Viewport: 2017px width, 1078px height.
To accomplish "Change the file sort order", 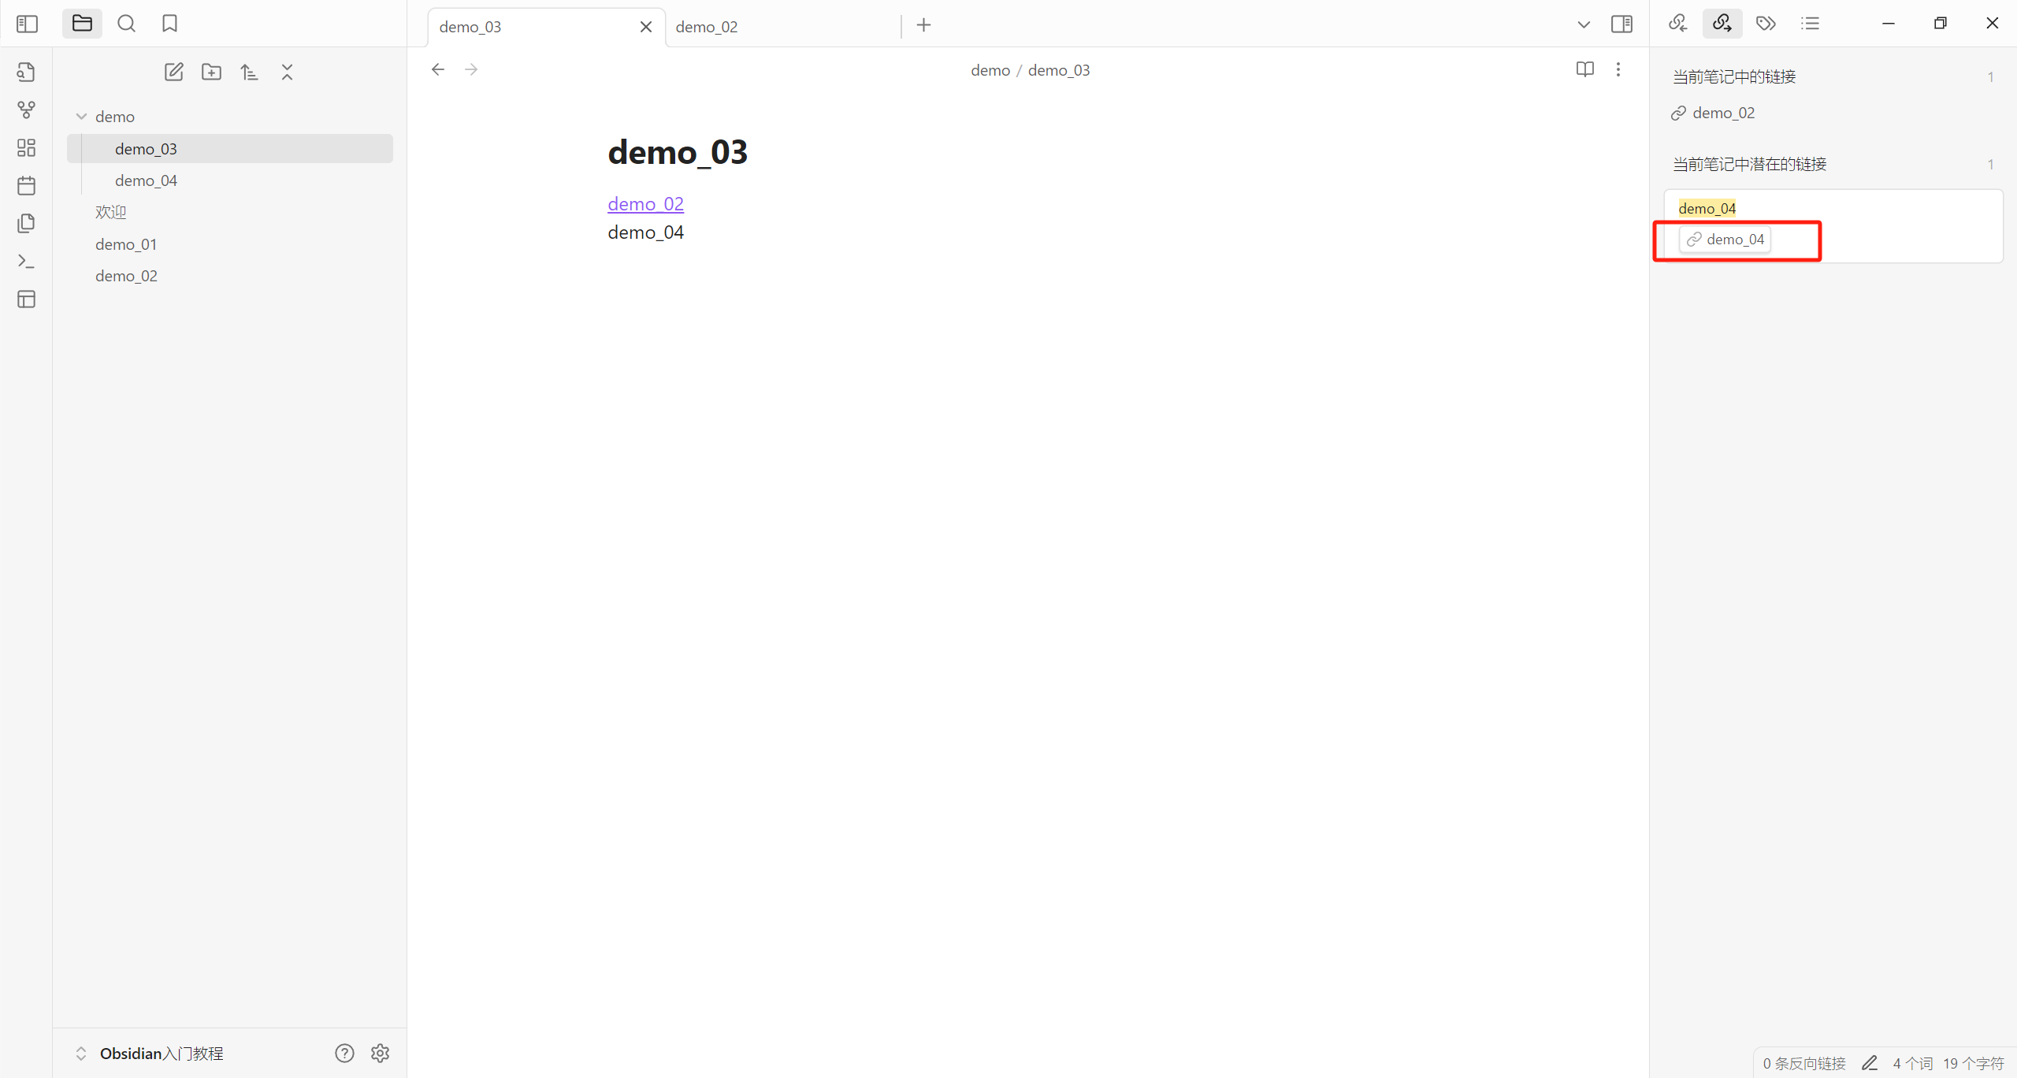I will coord(249,72).
